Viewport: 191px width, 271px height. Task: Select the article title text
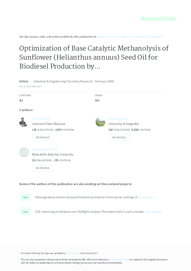(x=93, y=57)
